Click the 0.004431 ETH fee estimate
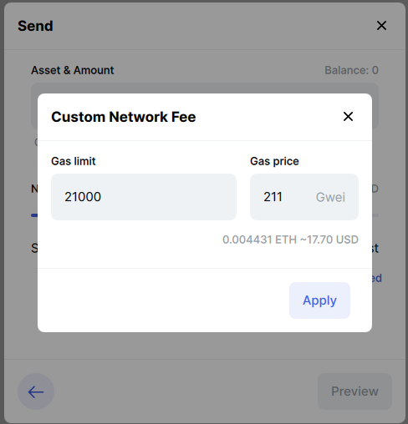This screenshot has height=424, width=408. tap(259, 240)
